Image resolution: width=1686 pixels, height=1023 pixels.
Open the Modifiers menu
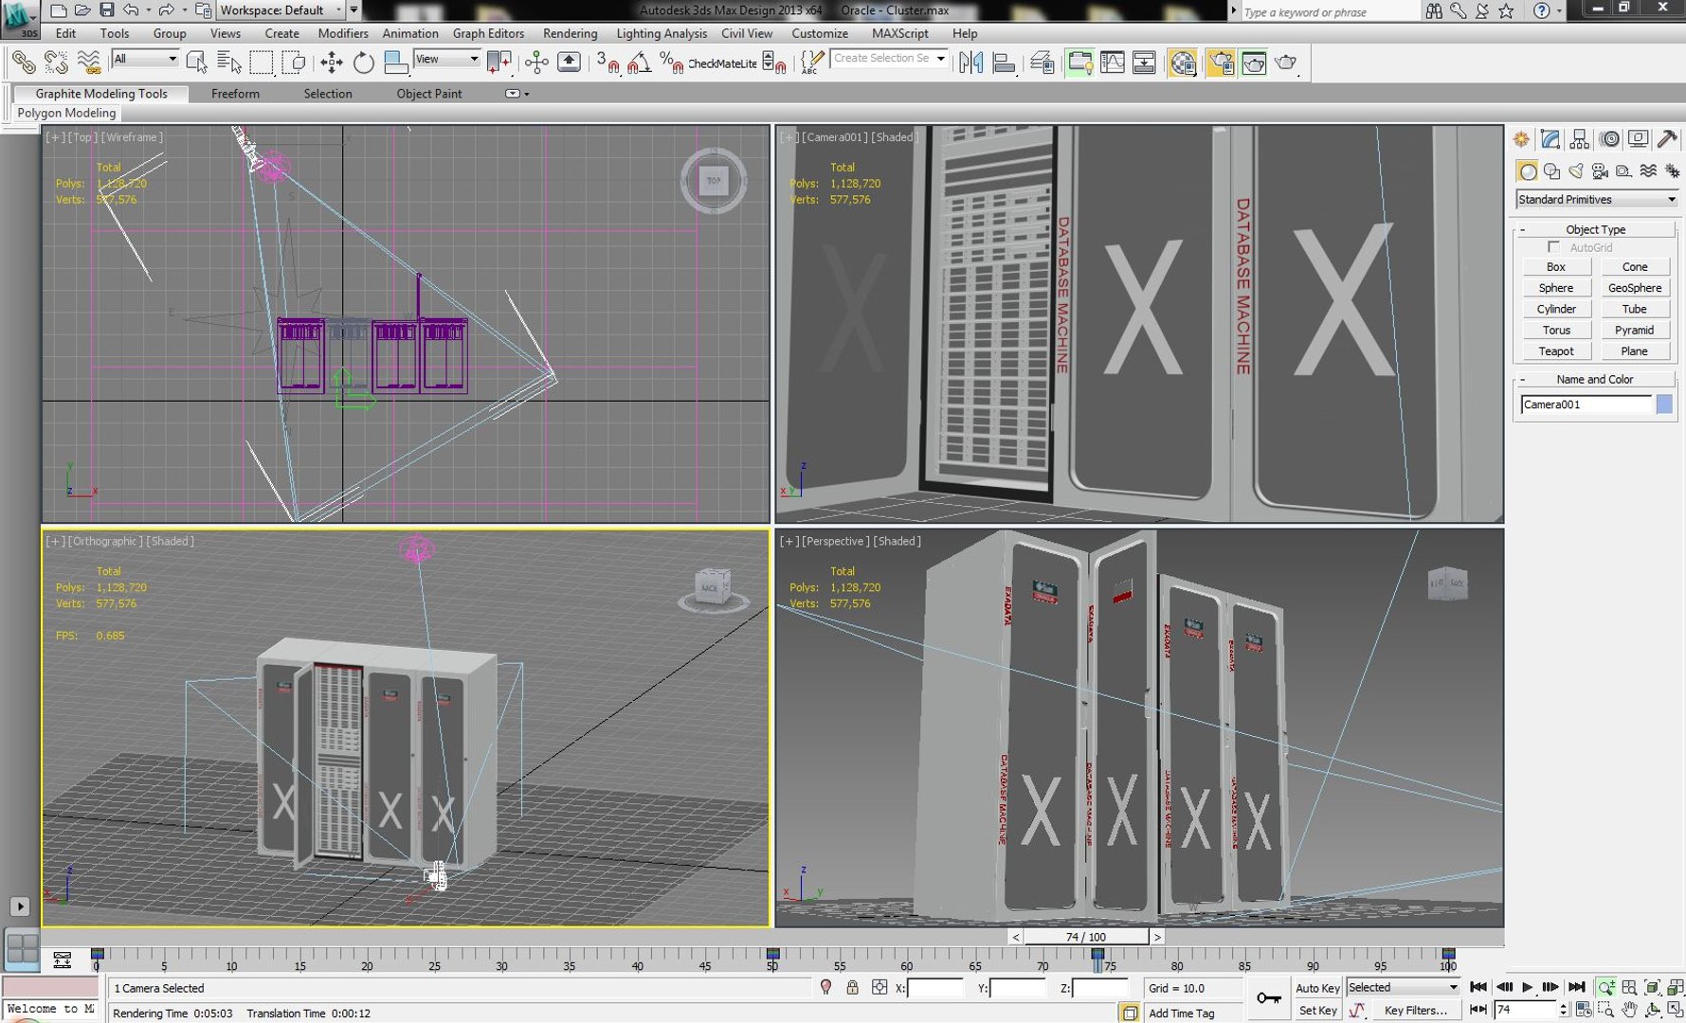343,33
